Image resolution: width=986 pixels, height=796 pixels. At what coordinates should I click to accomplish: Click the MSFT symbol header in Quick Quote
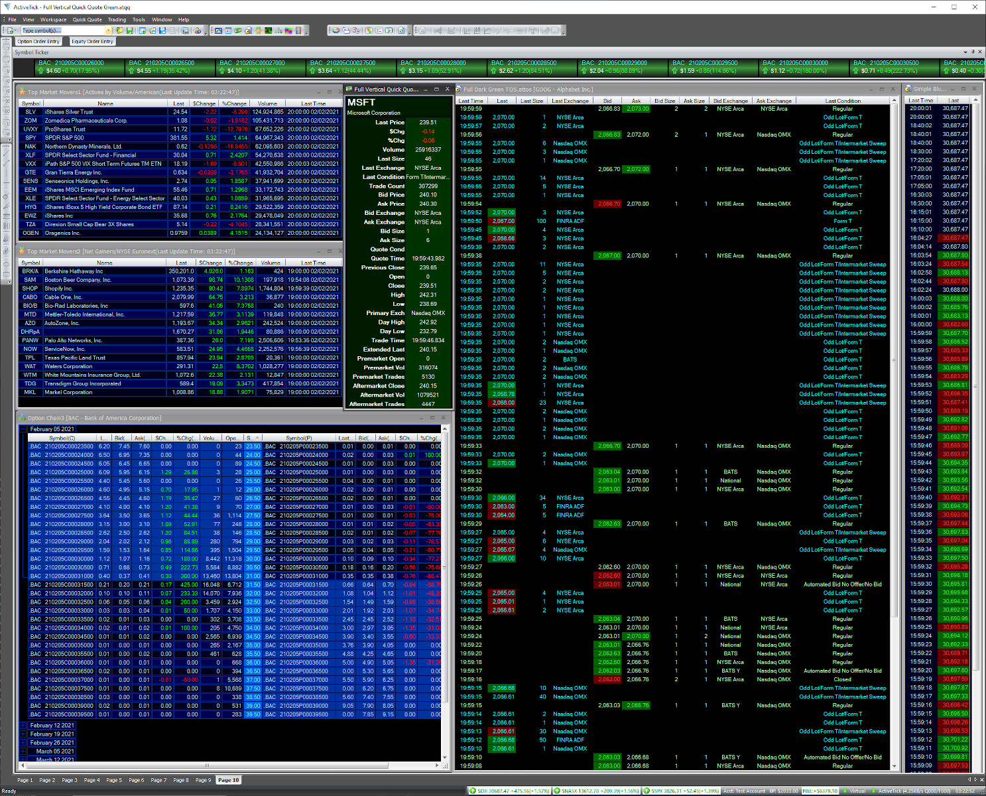[x=361, y=102]
